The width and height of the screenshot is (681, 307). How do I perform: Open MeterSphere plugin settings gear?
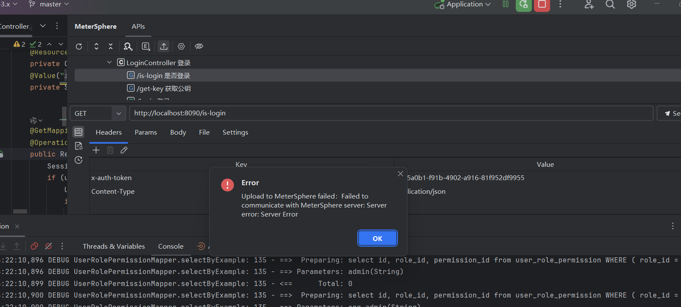[x=181, y=46]
